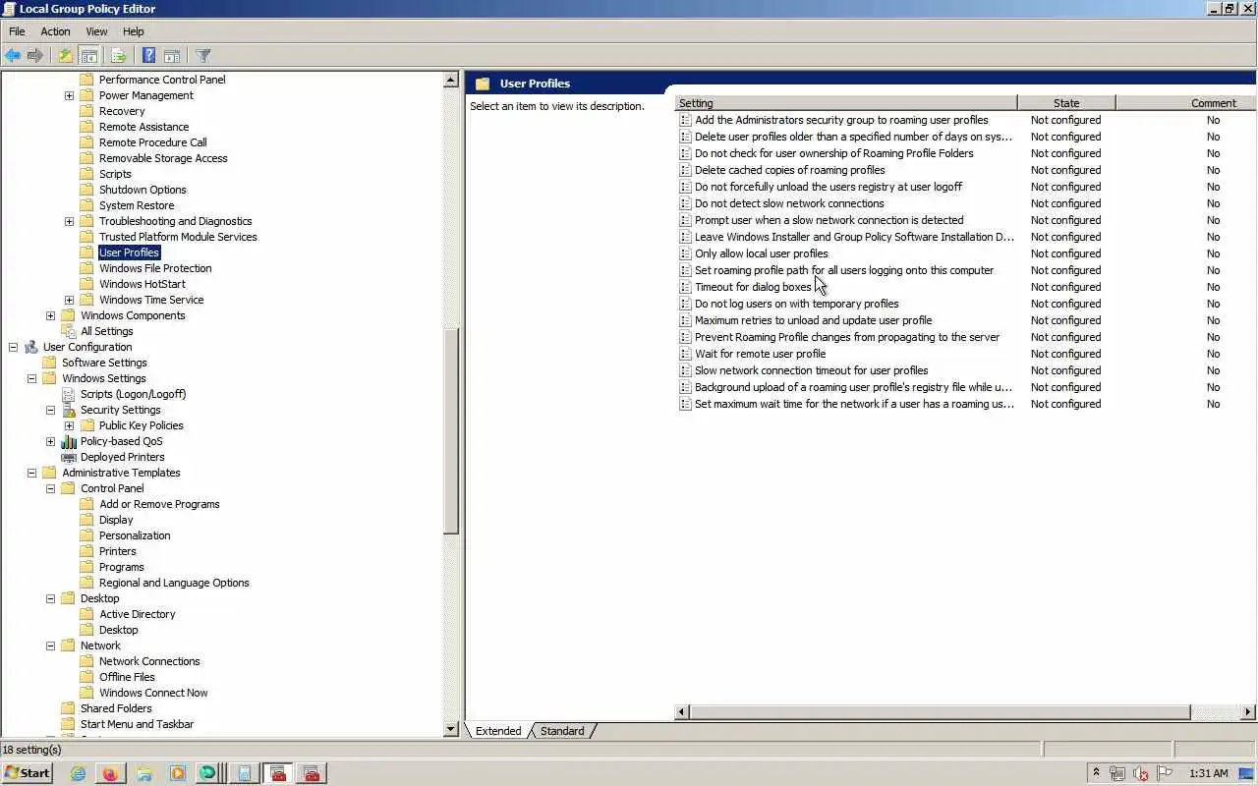Click the Action Center flag tray icon
This screenshot has width=1258, height=786.
click(x=1165, y=773)
